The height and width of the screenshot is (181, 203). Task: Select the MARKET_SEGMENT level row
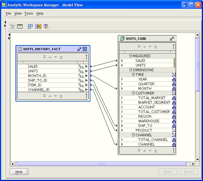pos(148,103)
